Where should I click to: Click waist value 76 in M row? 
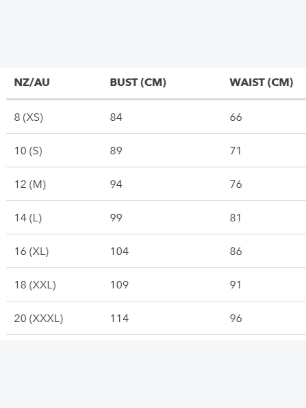pyautogui.click(x=236, y=184)
